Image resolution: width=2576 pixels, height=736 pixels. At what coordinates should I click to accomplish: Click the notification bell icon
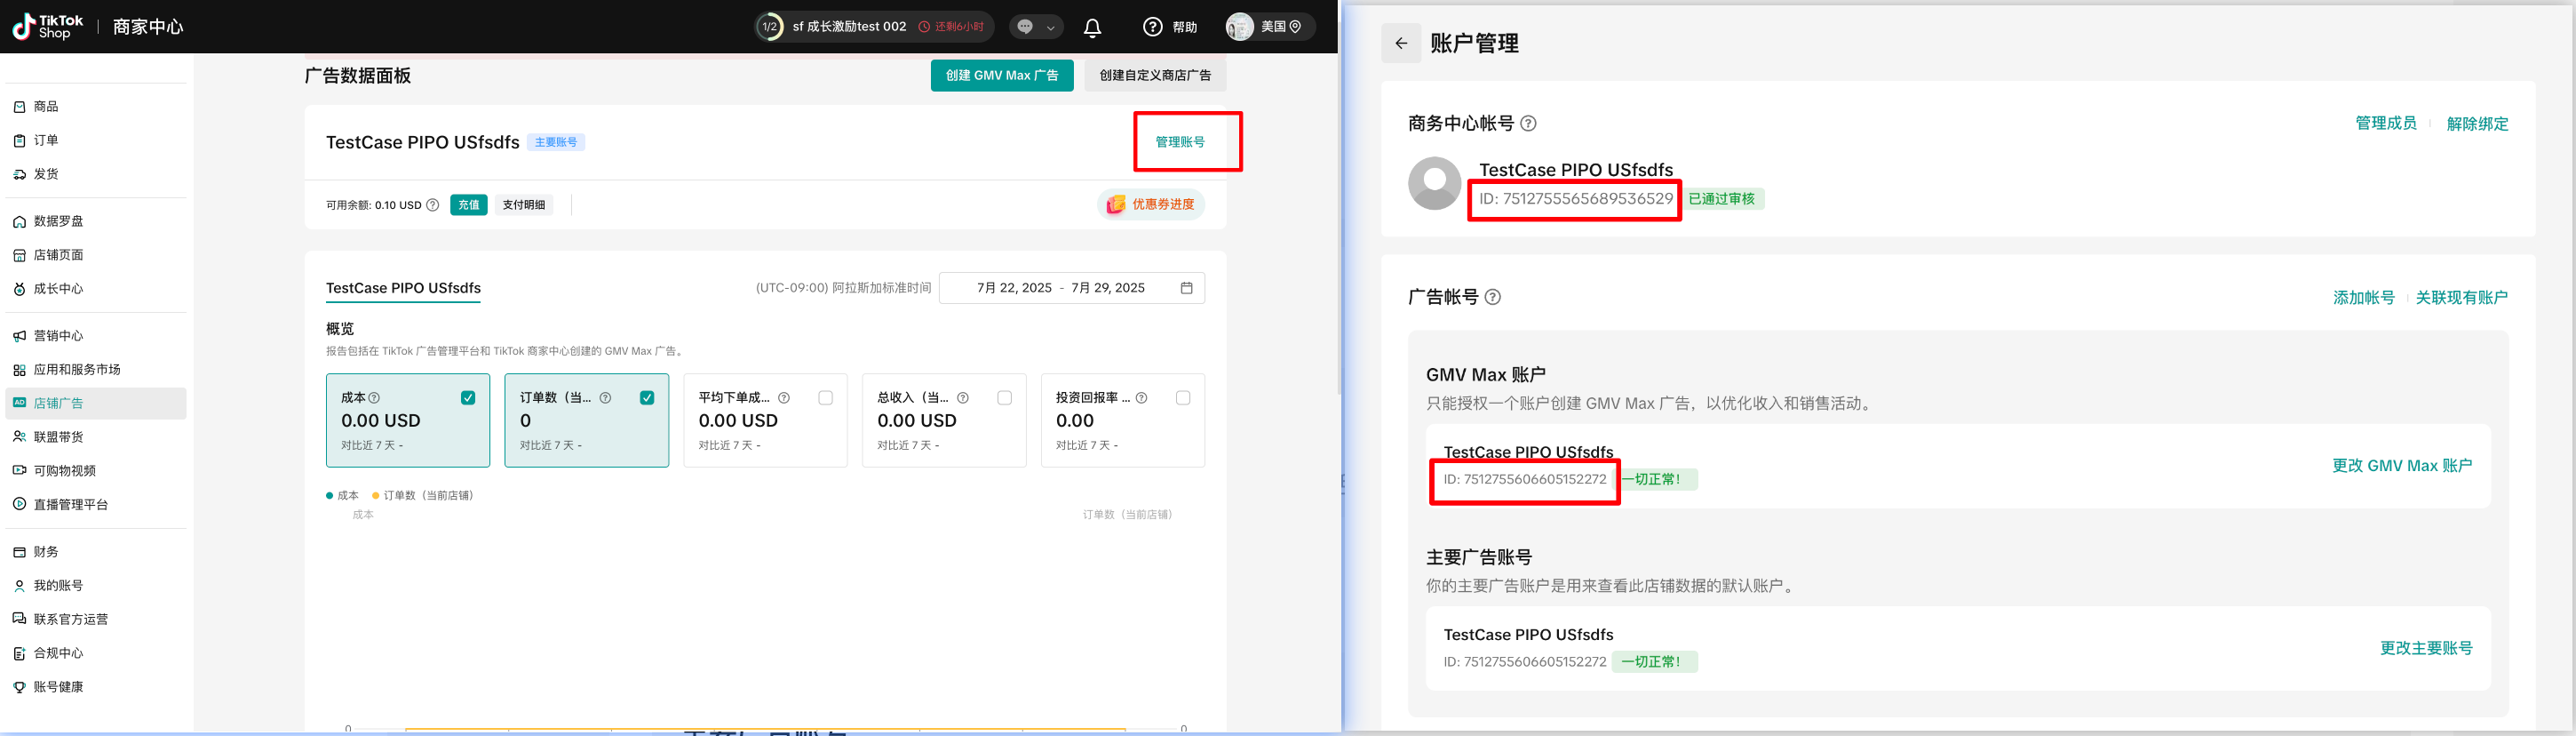1092,27
